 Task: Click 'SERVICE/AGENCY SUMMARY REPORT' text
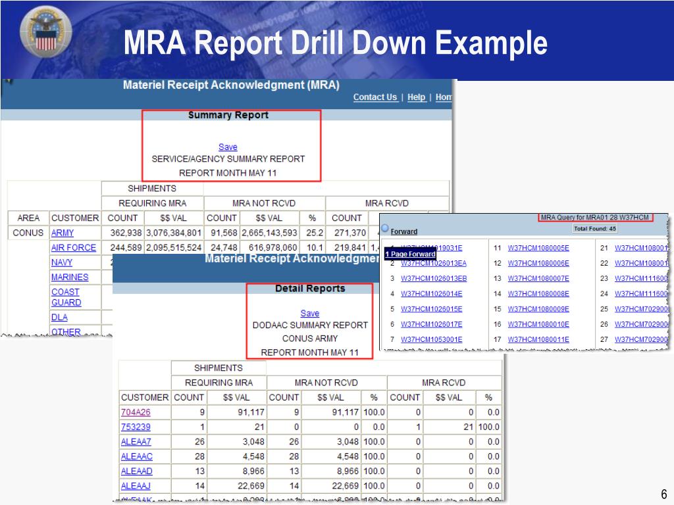(228, 159)
